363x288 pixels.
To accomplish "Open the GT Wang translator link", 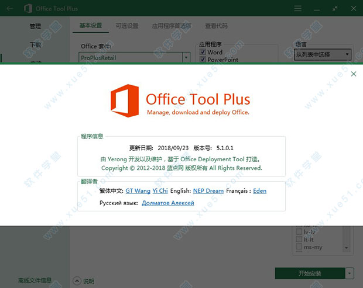I will (138, 191).
